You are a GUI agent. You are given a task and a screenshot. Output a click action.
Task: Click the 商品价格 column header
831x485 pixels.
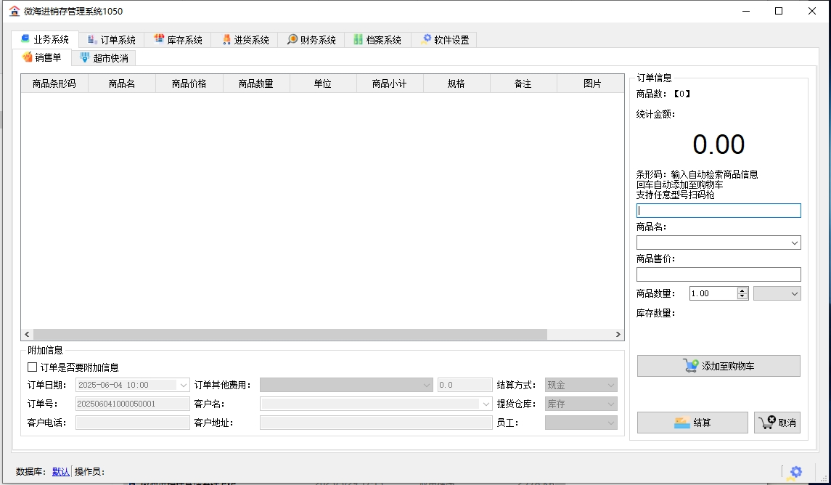coord(189,83)
